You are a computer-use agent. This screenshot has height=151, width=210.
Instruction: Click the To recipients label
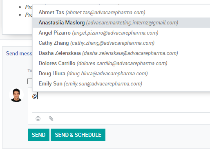(x=30, y=71)
